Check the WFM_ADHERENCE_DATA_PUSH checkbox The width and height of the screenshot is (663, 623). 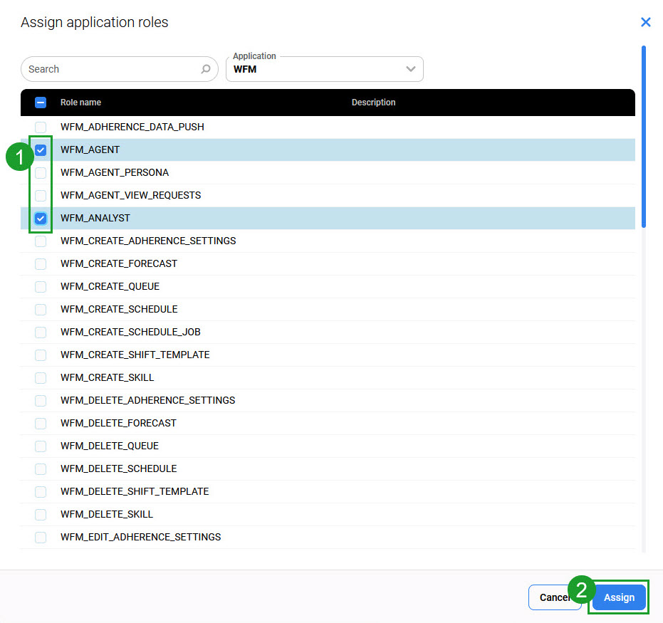pos(41,127)
